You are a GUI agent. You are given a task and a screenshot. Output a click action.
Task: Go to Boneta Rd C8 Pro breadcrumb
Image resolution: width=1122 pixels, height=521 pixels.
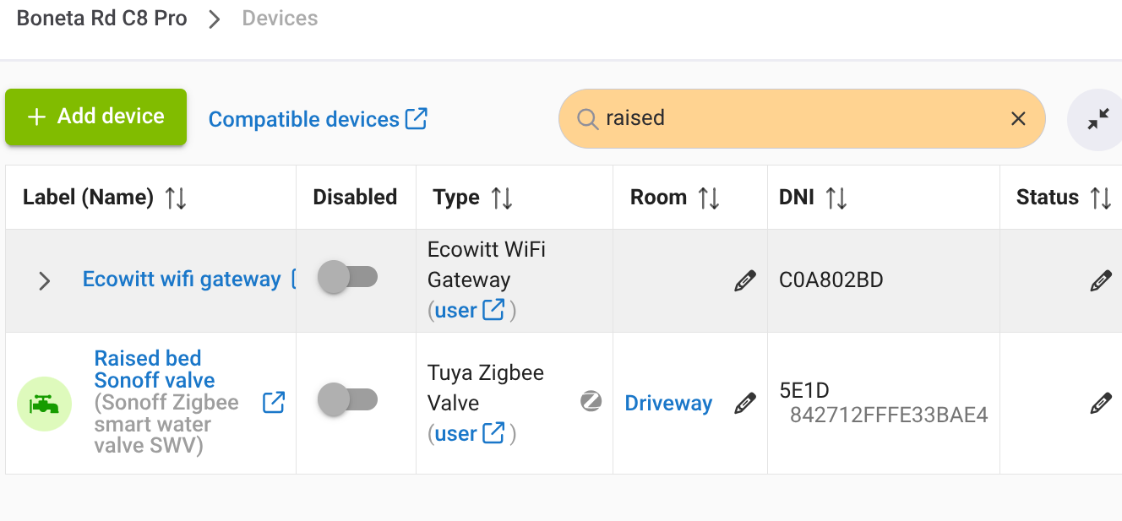(x=102, y=19)
